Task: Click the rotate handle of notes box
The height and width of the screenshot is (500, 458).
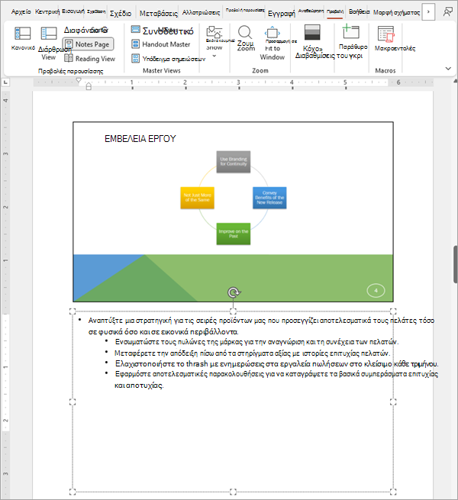Action: 234,292
